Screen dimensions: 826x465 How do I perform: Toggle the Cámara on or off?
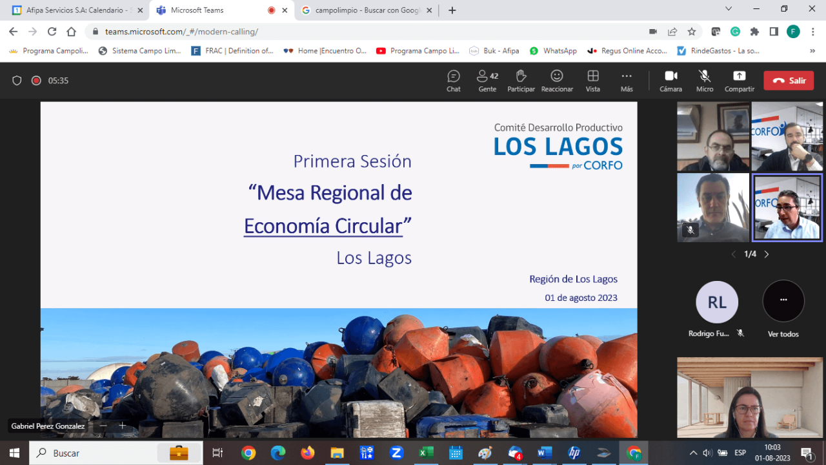click(x=670, y=81)
